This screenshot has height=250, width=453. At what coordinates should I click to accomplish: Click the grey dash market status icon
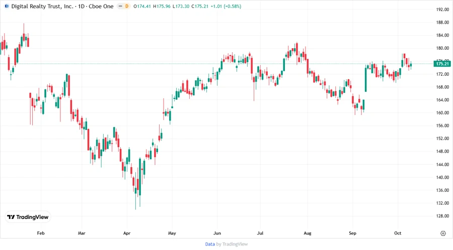coord(120,6)
